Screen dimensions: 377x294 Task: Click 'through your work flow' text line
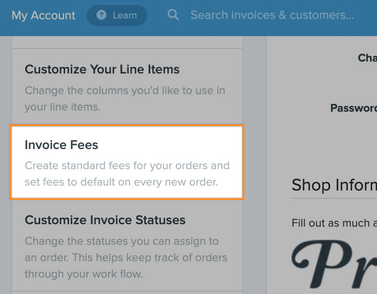point(84,274)
